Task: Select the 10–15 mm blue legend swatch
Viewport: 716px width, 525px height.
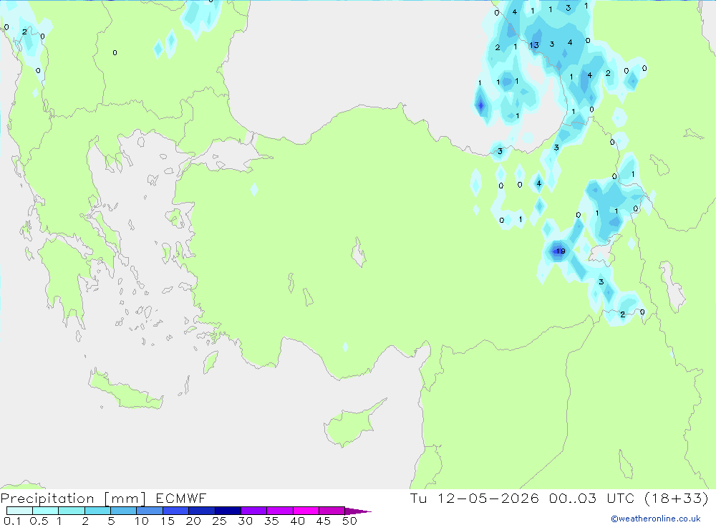Action: [150, 511]
